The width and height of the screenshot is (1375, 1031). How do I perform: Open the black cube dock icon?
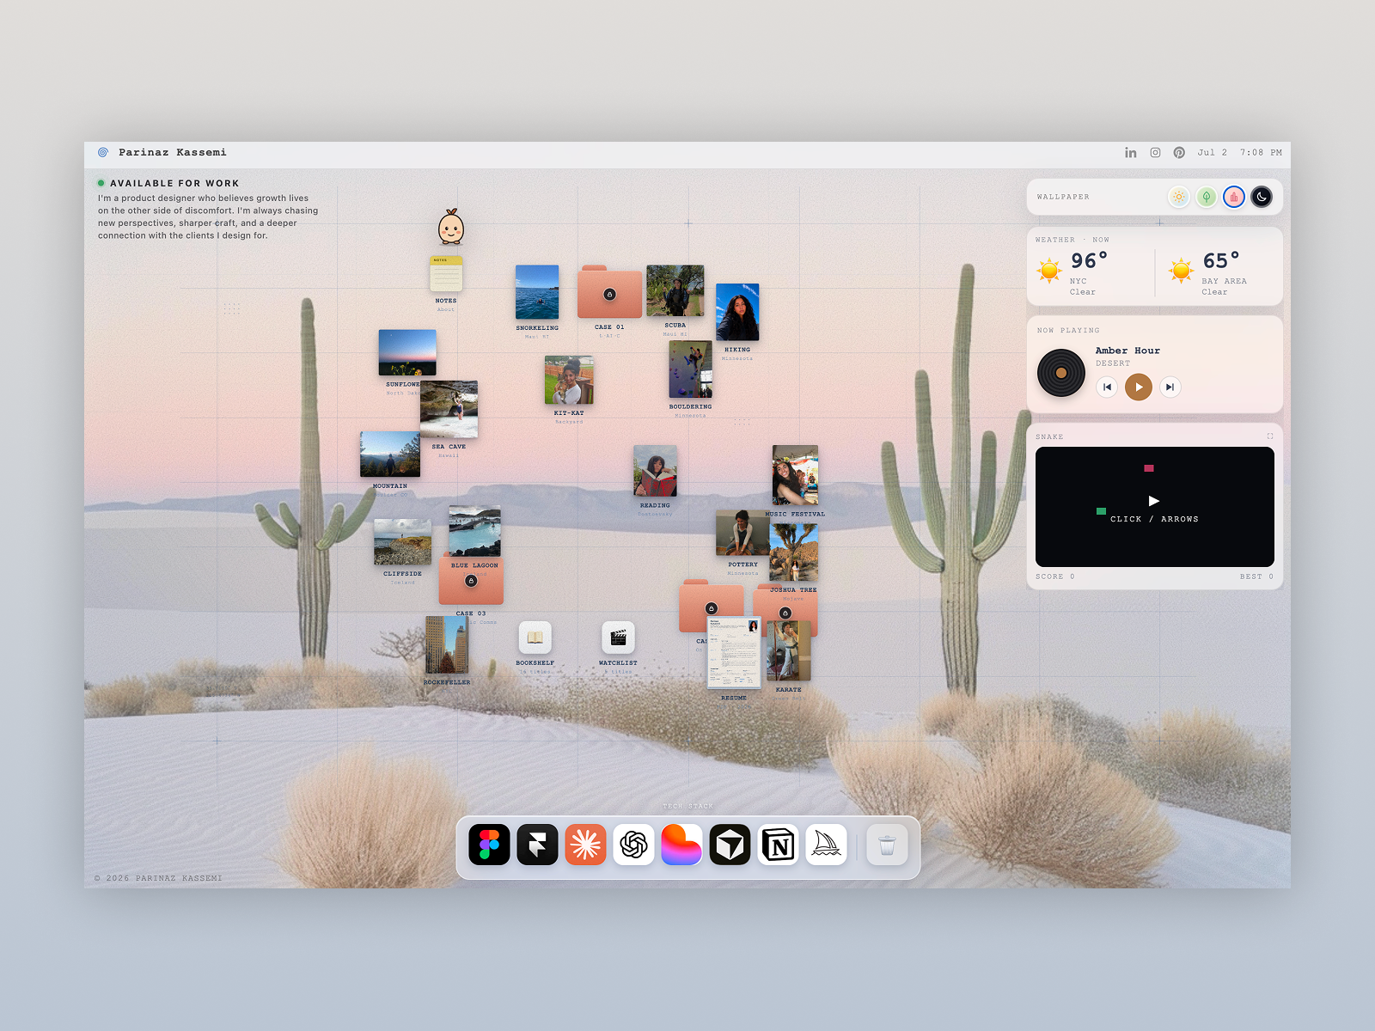(x=730, y=845)
